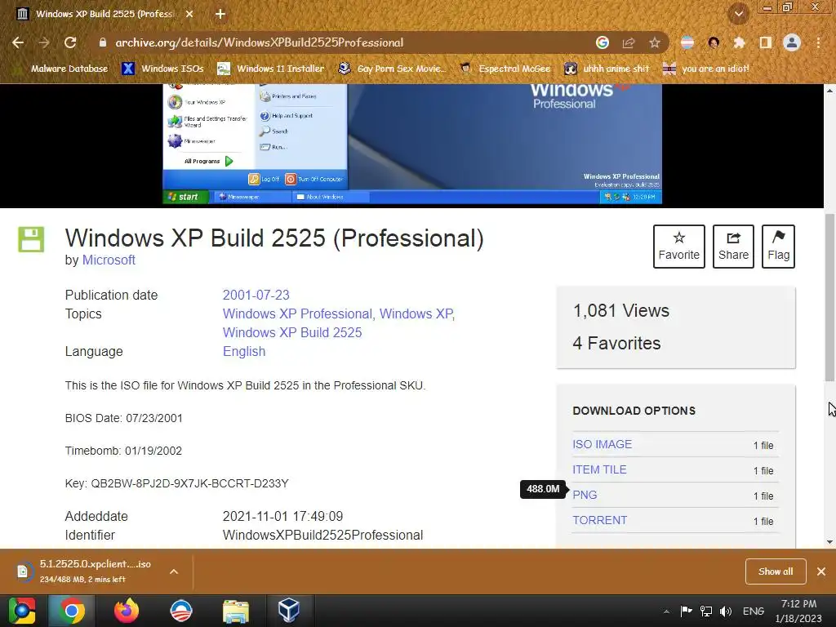Close the downloads bar
836x627 pixels.
(x=821, y=571)
